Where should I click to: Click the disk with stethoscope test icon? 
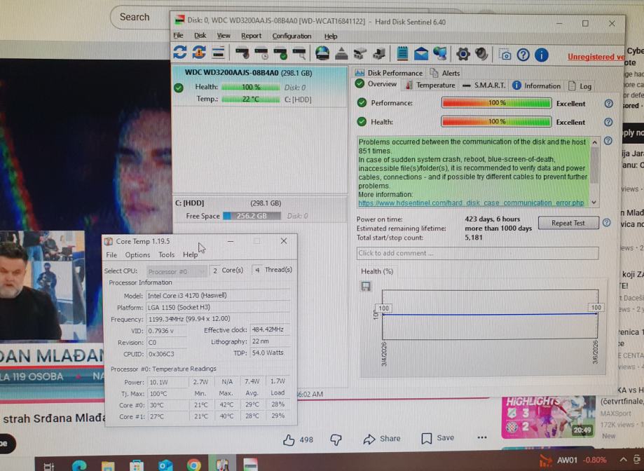pyautogui.click(x=242, y=53)
